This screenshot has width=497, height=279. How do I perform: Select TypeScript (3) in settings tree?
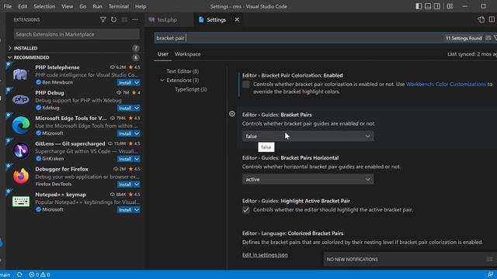tap(190, 90)
